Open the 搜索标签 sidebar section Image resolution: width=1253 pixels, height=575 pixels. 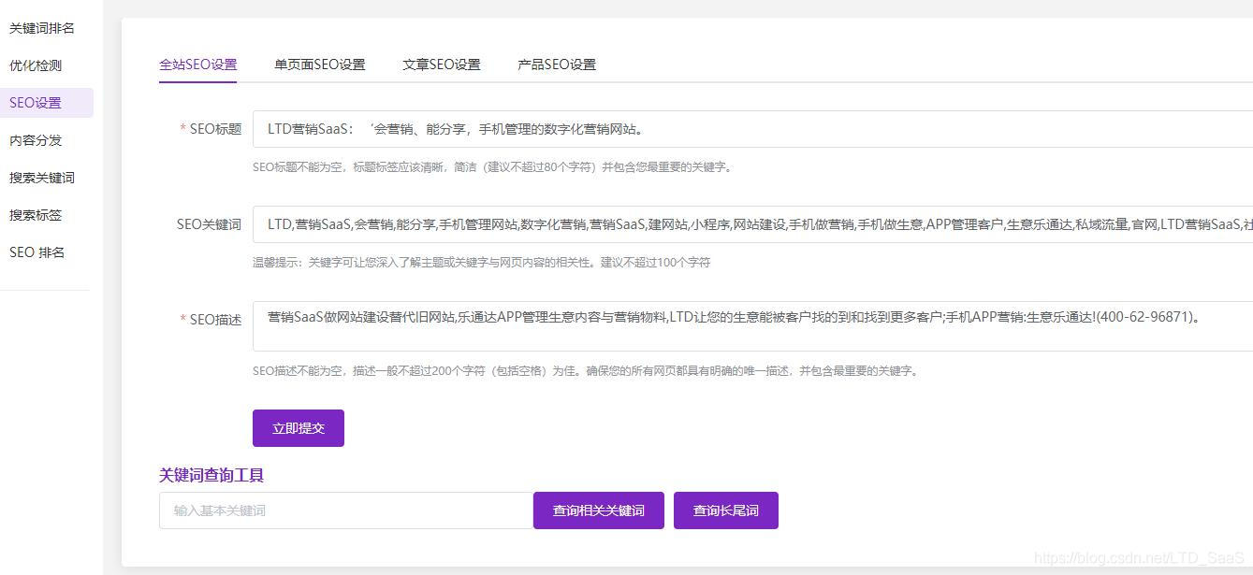[36, 215]
